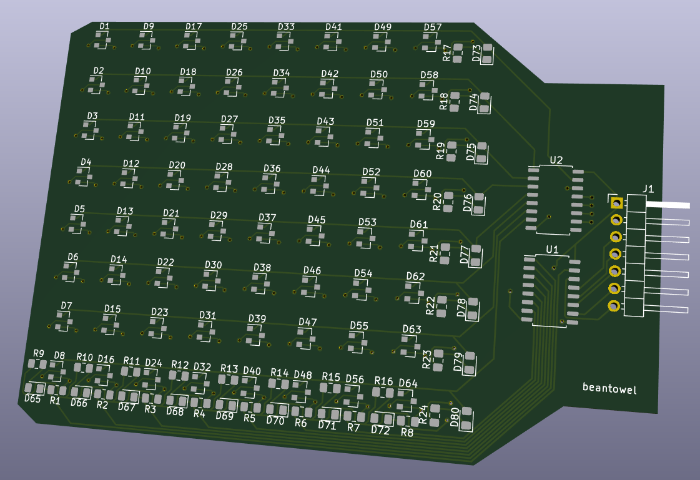Select the bottom round pad of J1
Viewport: 700px width, 480px height.
[x=614, y=306]
